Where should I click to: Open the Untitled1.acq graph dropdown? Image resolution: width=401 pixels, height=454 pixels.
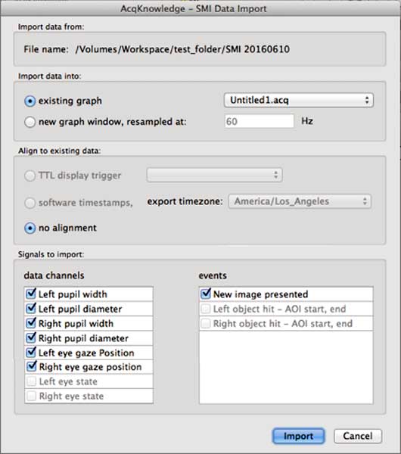point(299,101)
